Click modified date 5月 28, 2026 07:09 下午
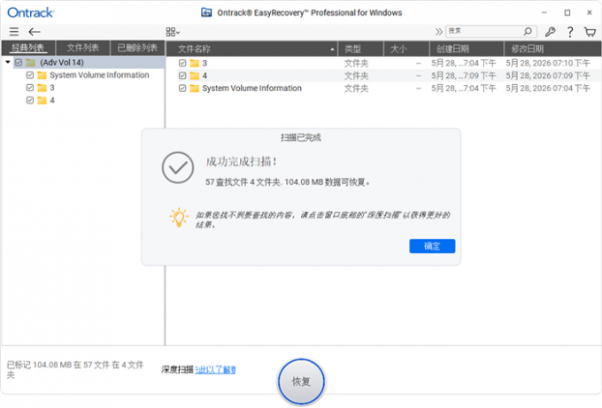Screen dimensions: 602x408 [548, 75]
